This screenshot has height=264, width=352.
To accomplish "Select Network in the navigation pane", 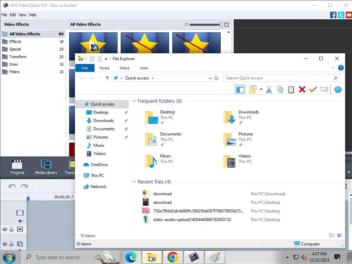I will [98, 187].
